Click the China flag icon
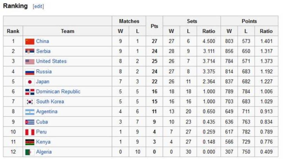This screenshot has width=285, height=159. pyautogui.click(x=30, y=41)
